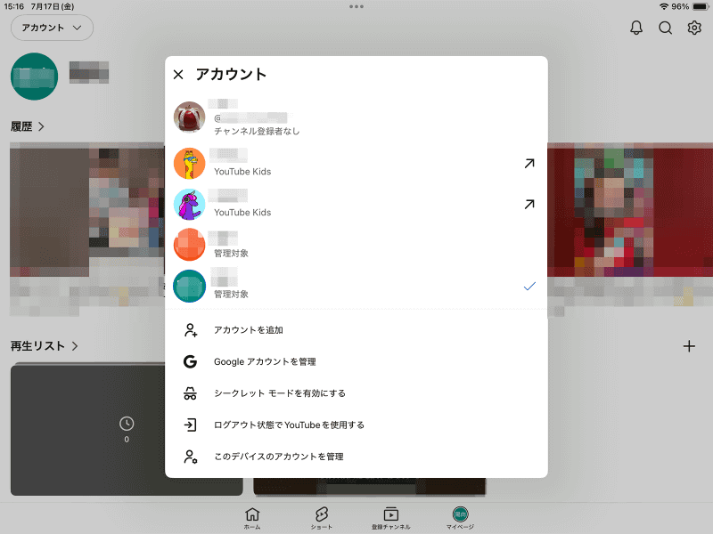Click the アカウントを追加 person-plus icon

pyautogui.click(x=190, y=330)
